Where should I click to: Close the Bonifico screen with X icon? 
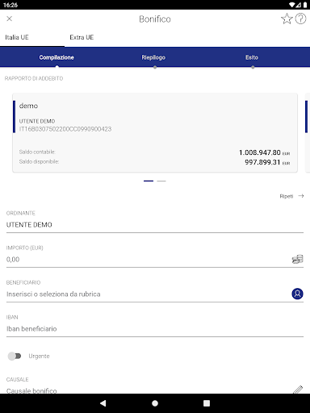(10, 19)
